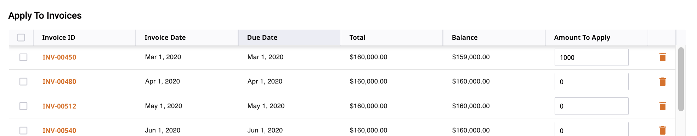The width and height of the screenshot is (697, 136).
Task: Select the INV-00480 row checkbox
Action: point(23,82)
